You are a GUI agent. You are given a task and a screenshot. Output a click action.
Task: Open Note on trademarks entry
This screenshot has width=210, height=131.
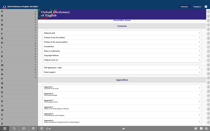[x=122, y=51]
